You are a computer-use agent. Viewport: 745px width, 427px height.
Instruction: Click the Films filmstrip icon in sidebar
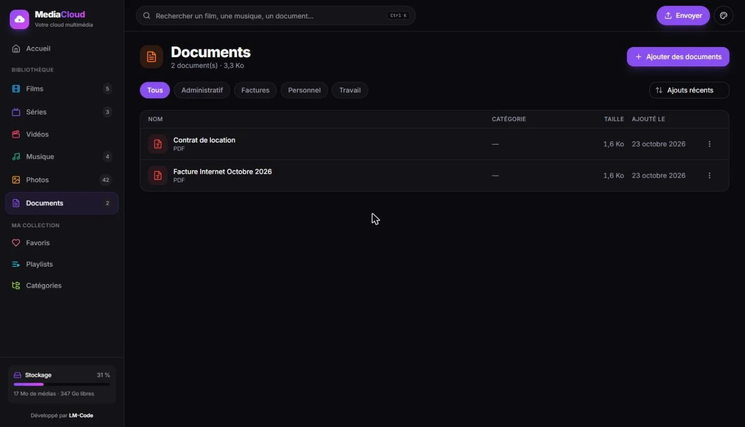click(16, 89)
